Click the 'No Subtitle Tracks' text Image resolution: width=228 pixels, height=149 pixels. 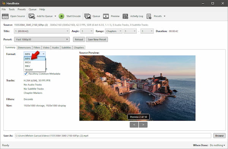34,89
